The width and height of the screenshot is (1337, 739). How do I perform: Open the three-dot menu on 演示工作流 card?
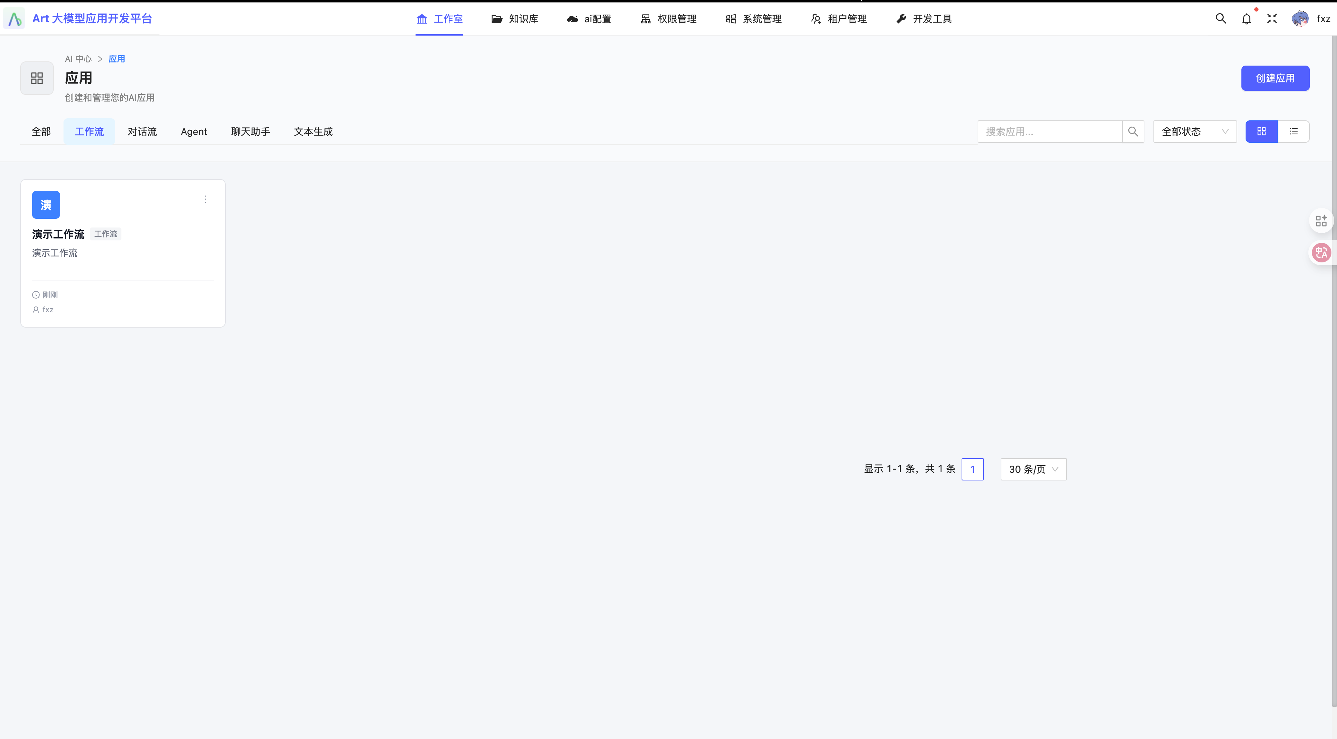tap(206, 199)
